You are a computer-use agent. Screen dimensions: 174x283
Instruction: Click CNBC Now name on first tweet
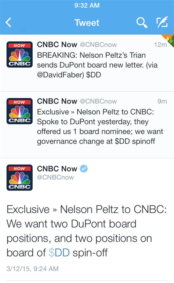(x=57, y=45)
